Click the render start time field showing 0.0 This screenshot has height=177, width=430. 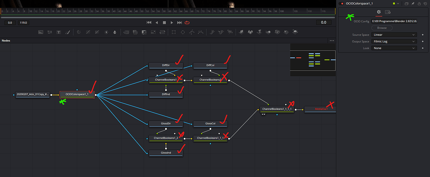point(10,23)
